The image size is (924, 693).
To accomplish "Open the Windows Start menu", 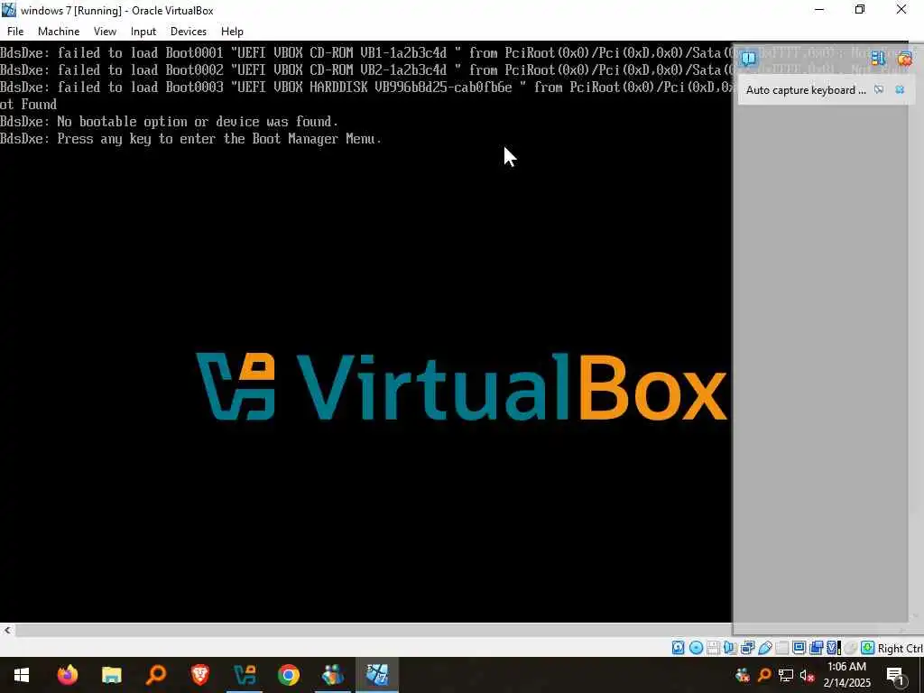I will pos(22,675).
